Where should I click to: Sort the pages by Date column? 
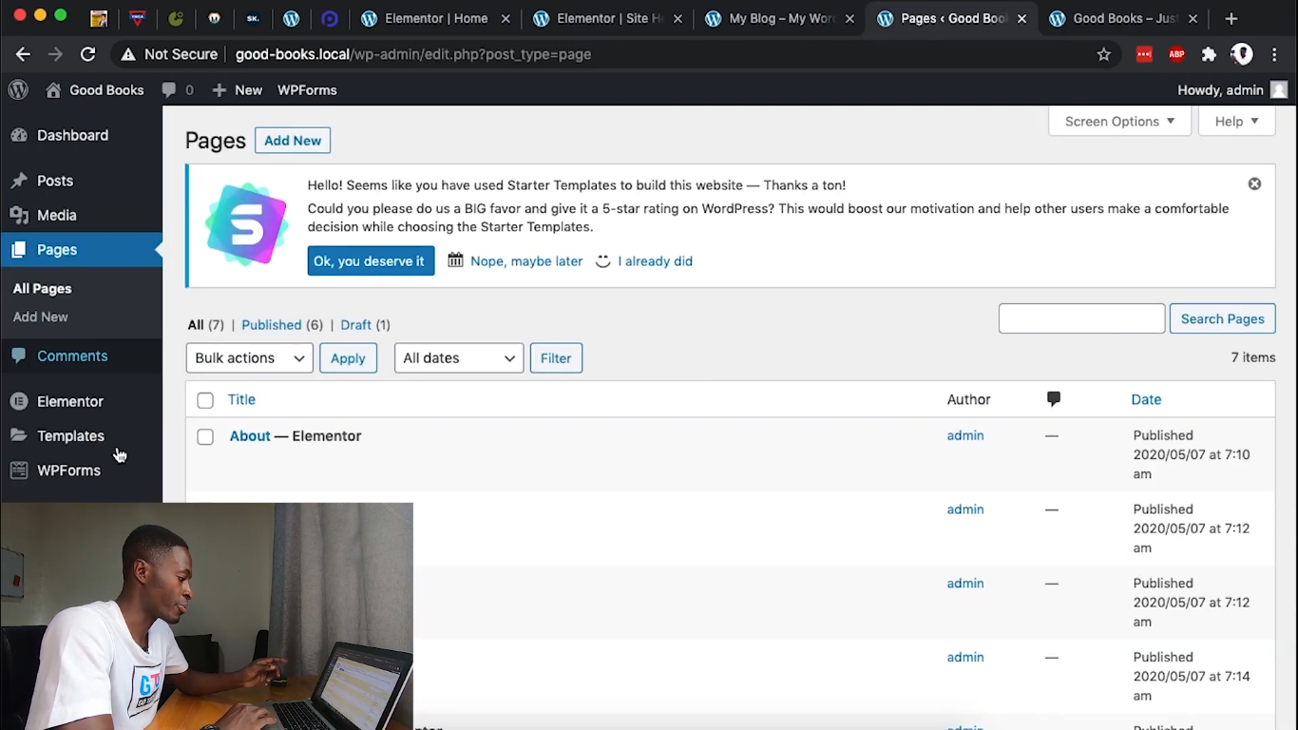click(x=1146, y=400)
